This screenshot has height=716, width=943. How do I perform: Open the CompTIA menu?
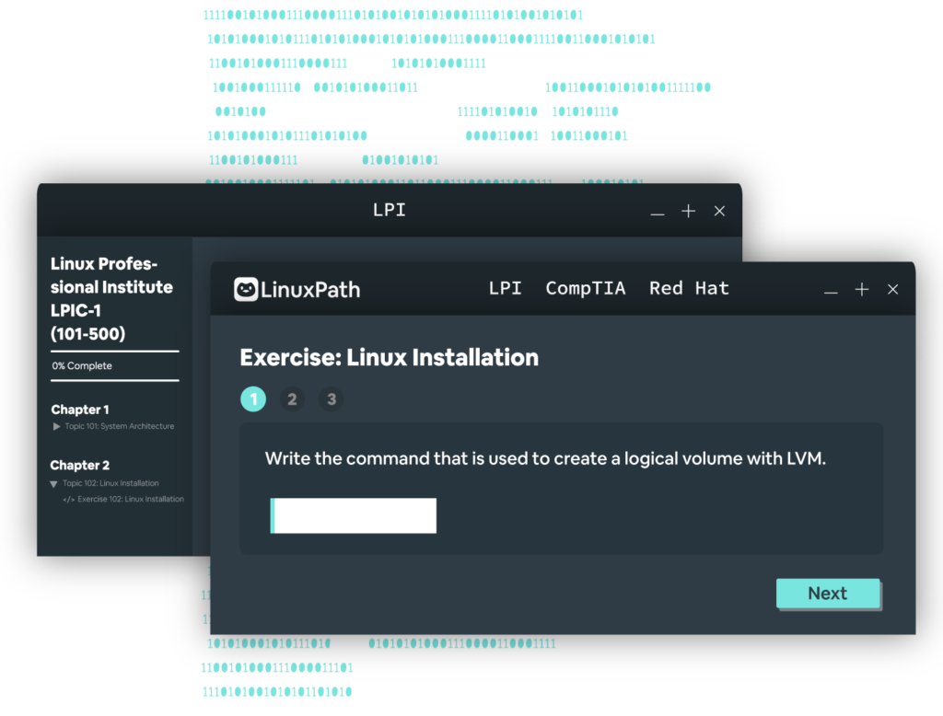coord(586,288)
